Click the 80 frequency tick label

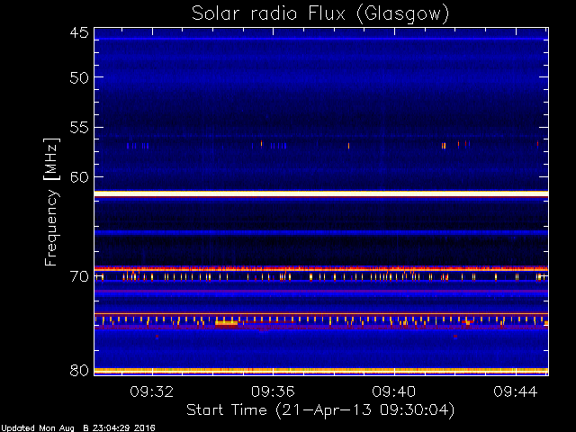click(79, 370)
